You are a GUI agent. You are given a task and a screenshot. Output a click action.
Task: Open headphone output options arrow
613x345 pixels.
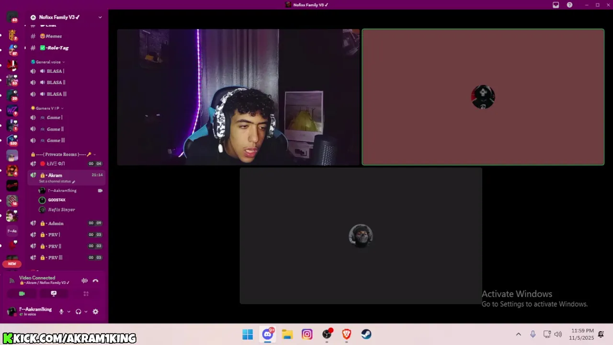click(x=86, y=311)
